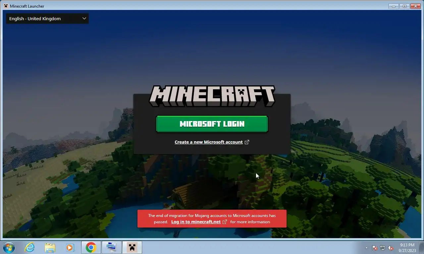Click the external link icon beside Create account
The image size is (424, 254).
(x=247, y=142)
